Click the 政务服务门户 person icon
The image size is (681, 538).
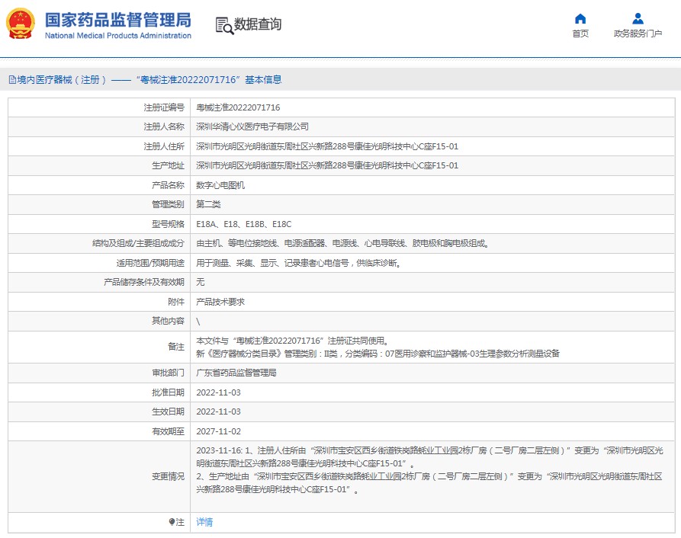coord(638,18)
